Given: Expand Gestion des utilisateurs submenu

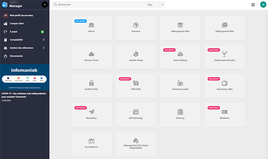Looking at the screenshot, I should [25, 48].
